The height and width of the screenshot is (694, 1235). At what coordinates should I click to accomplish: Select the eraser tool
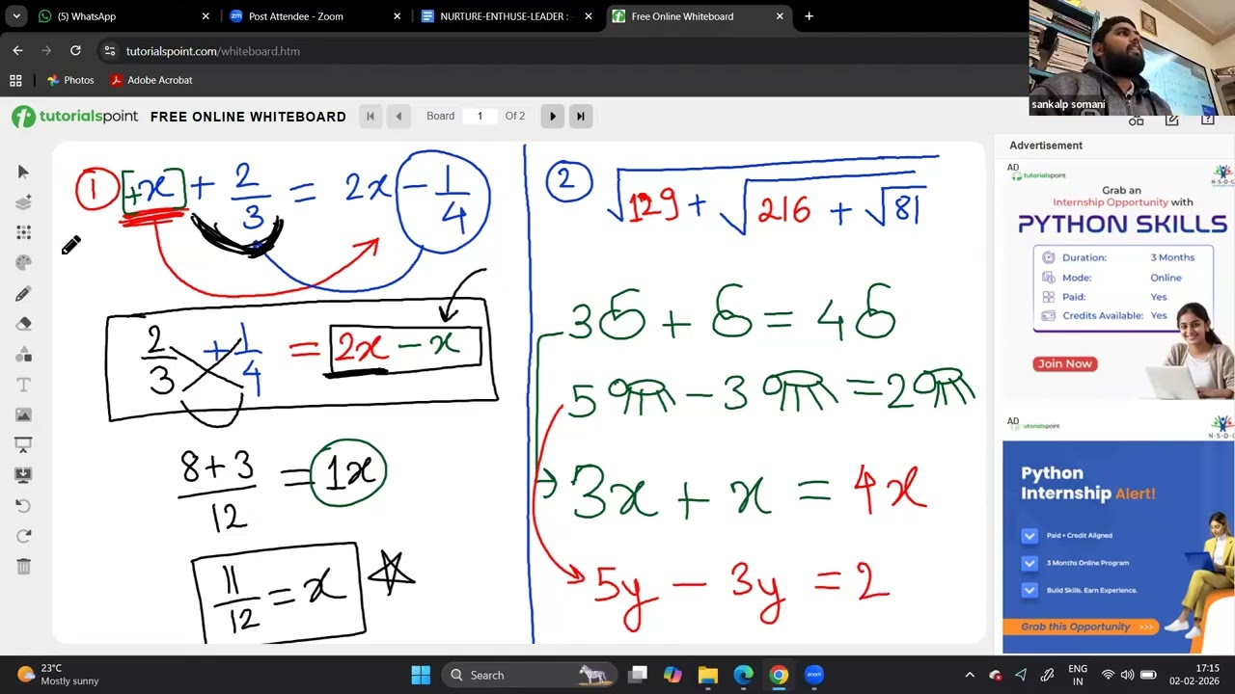point(23,324)
